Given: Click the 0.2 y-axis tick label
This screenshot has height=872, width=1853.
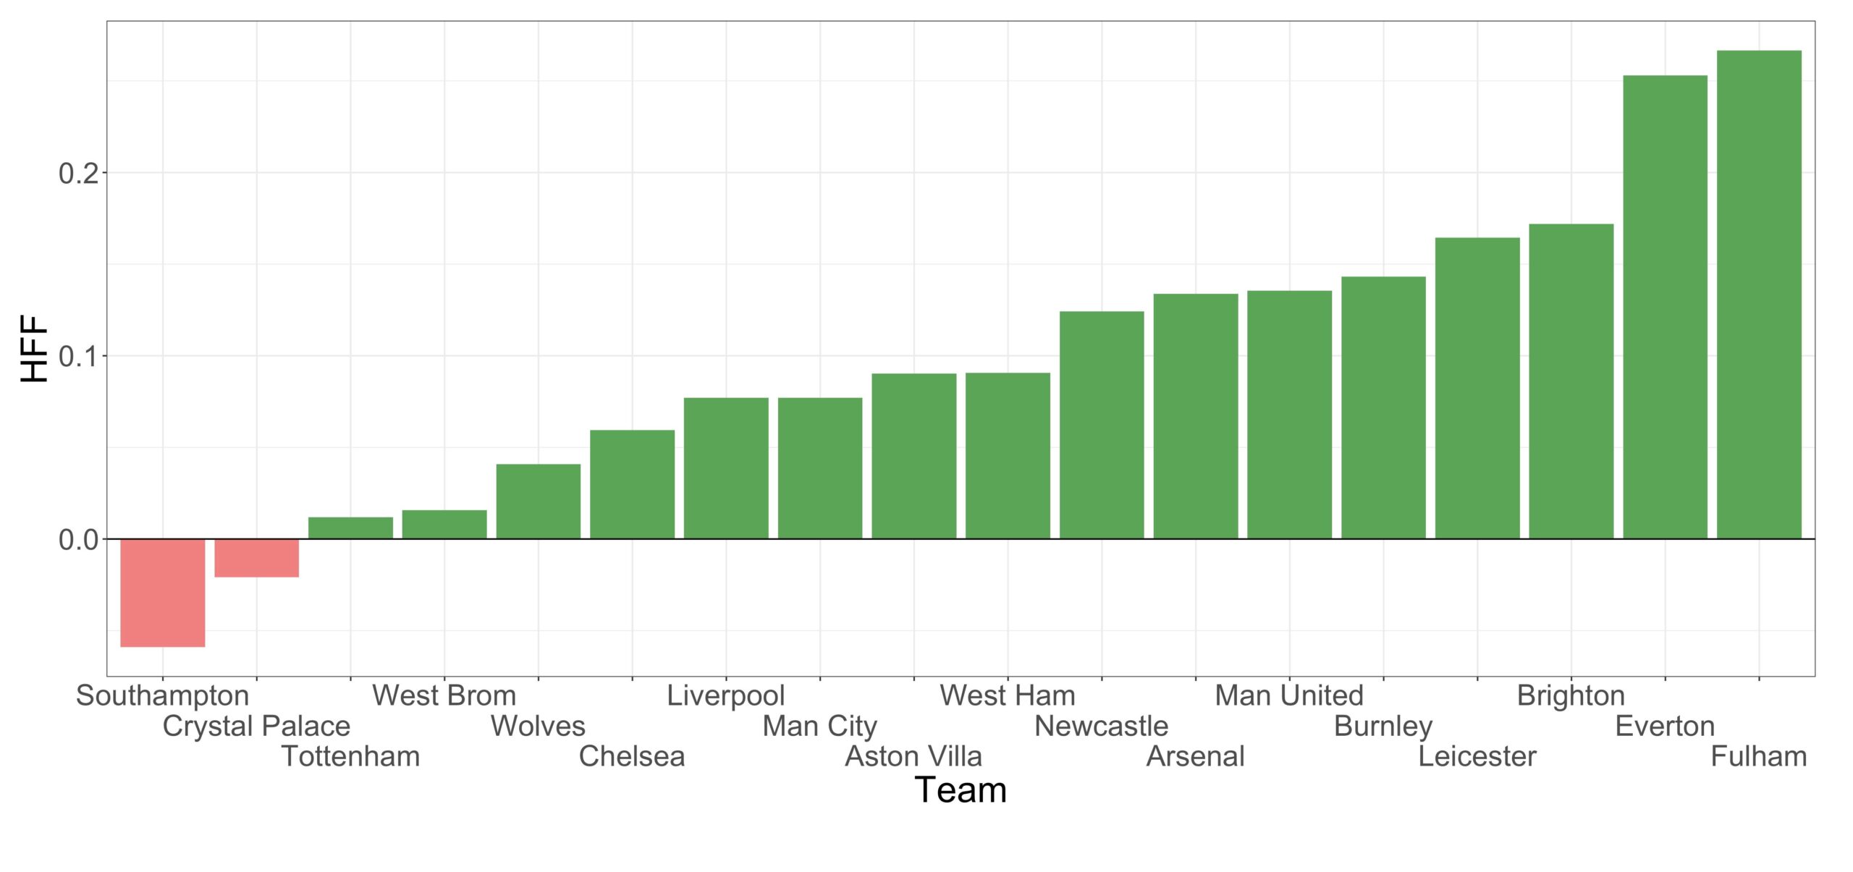Looking at the screenshot, I should (78, 174).
